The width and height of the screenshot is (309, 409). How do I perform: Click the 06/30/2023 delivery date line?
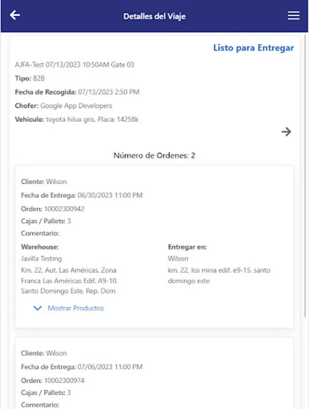pos(82,195)
